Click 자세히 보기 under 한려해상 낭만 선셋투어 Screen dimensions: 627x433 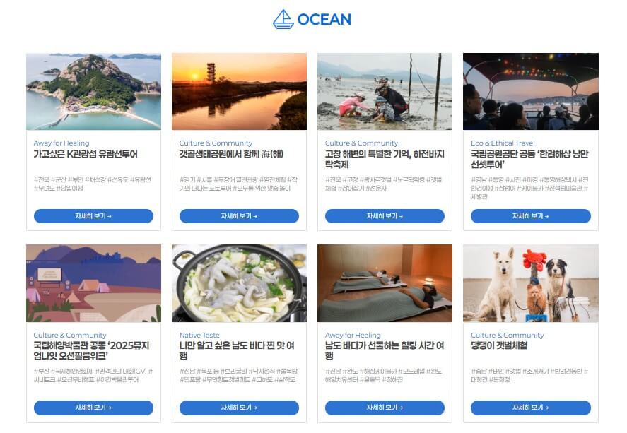coord(531,216)
